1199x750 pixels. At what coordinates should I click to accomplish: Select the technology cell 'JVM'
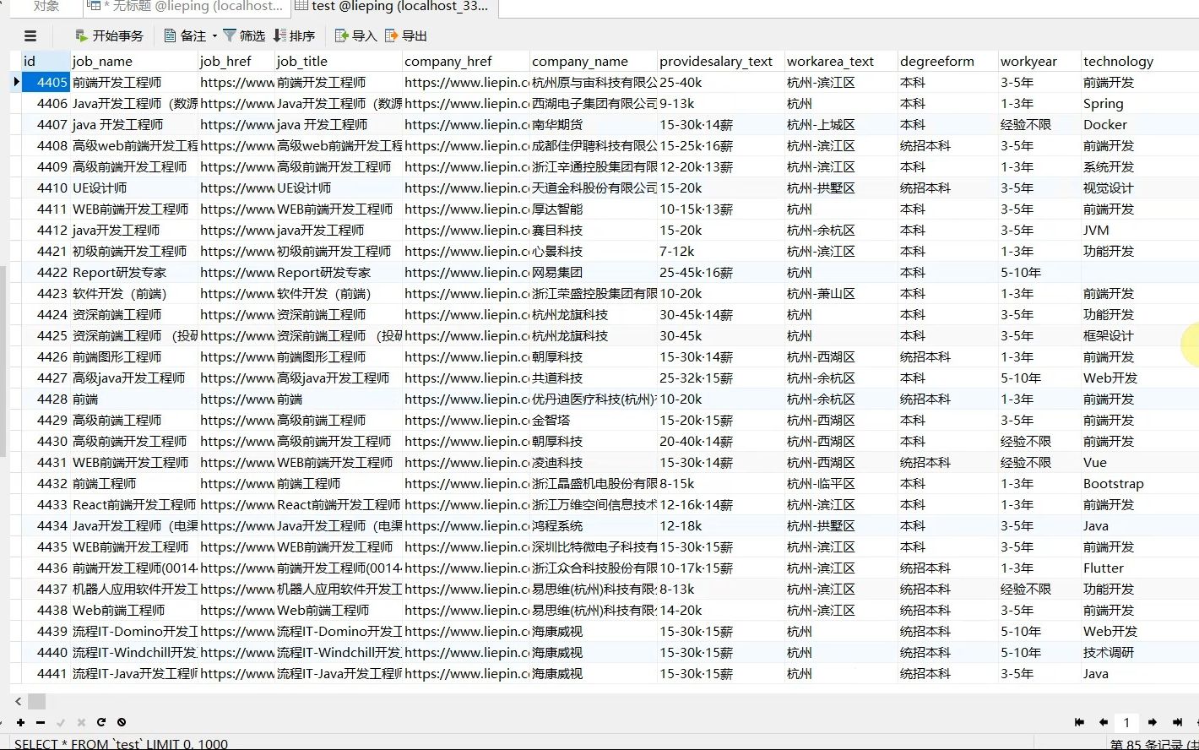1140,230
